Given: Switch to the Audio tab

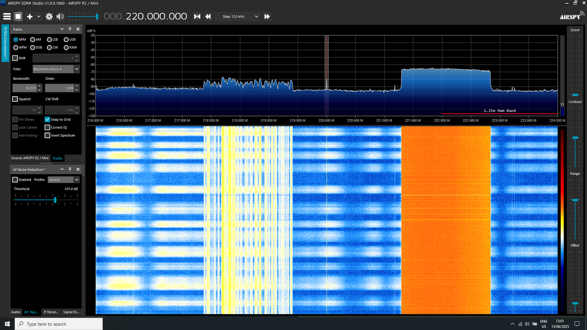Looking at the screenshot, I should tap(16, 312).
